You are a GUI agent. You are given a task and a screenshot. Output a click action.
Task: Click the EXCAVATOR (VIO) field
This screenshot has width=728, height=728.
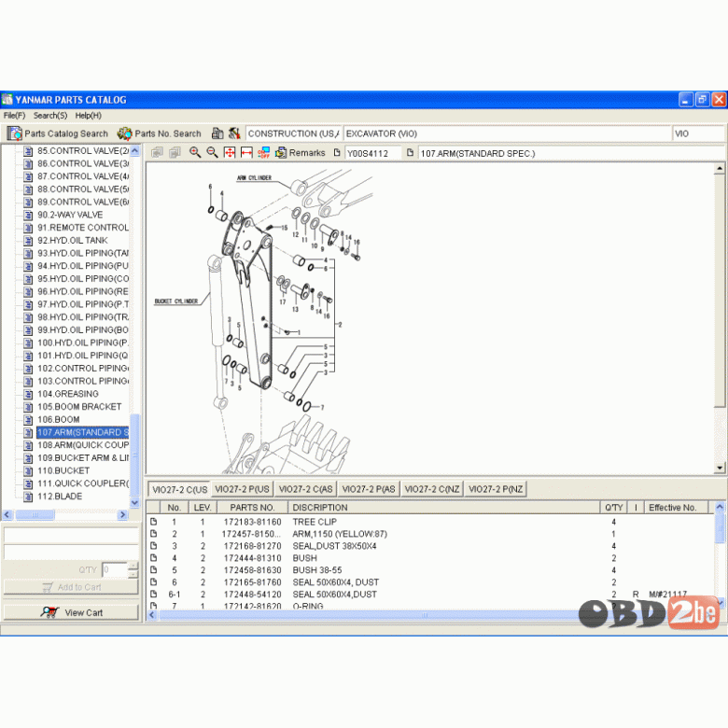[507, 133]
